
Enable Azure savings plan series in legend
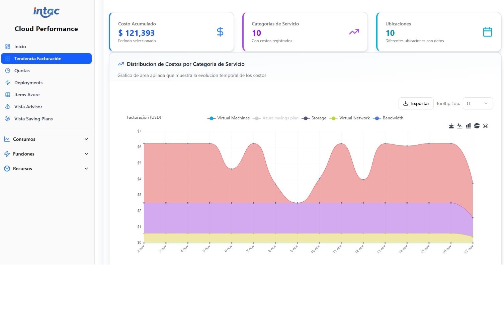(276, 118)
